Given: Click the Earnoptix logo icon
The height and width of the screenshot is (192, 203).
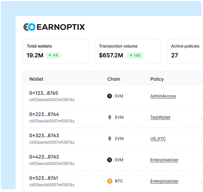Looking at the screenshot, I should (x=29, y=27).
